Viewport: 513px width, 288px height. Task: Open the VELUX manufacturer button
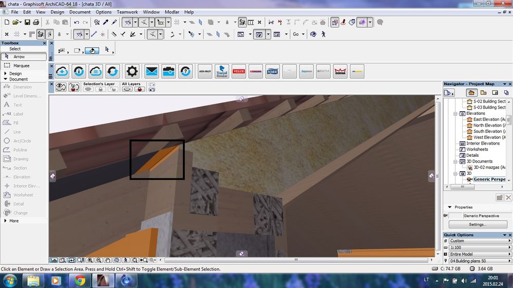239,71
